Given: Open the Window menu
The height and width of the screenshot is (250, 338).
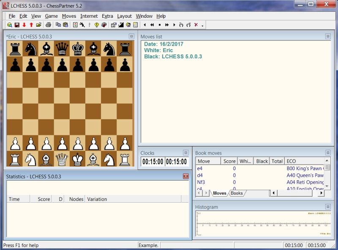Looking at the screenshot, I should point(144,16).
